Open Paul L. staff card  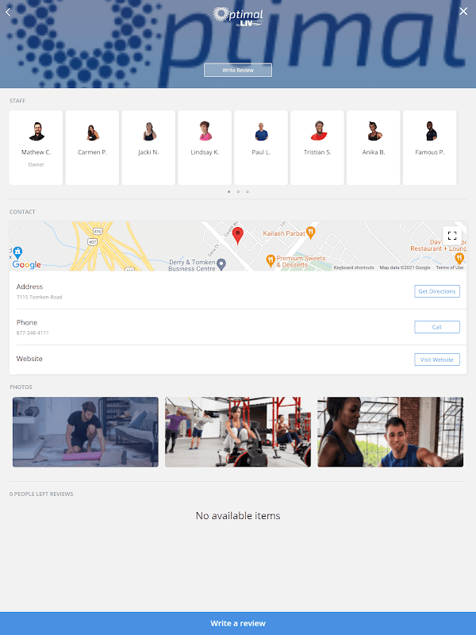[x=261, y=148]
